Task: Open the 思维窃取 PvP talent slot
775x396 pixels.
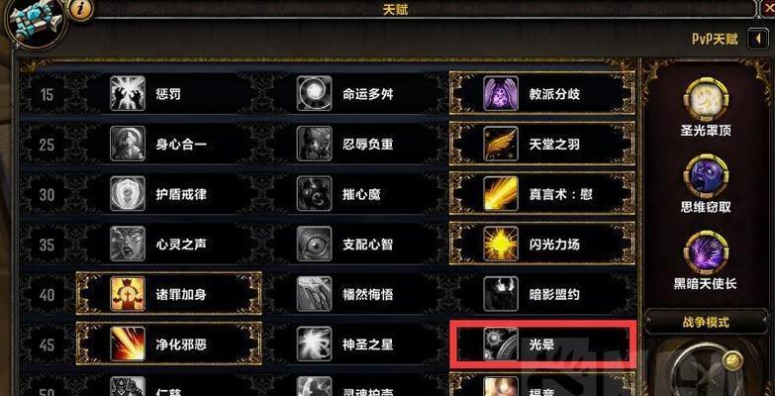Action: [x=706, y=176]
